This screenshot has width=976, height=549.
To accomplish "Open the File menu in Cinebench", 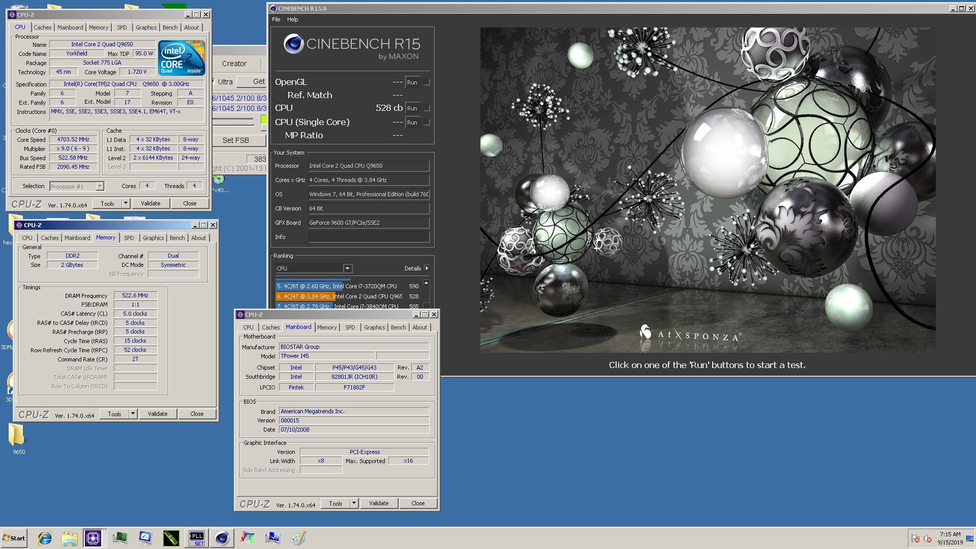I will [x=276, y=19].
